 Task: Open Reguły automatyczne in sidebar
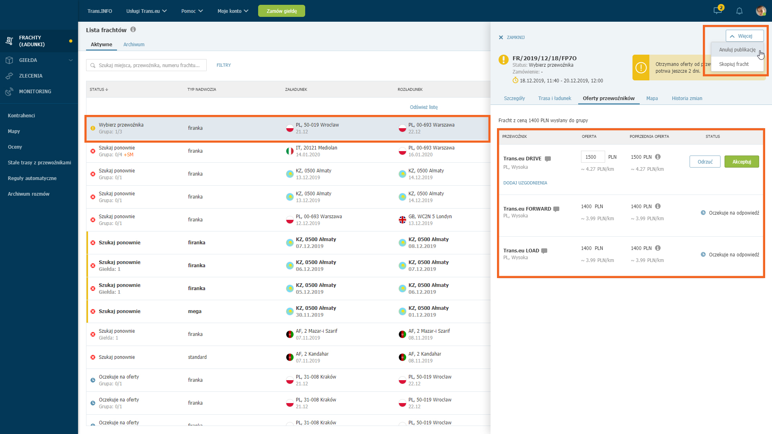[x=32, y=178]
